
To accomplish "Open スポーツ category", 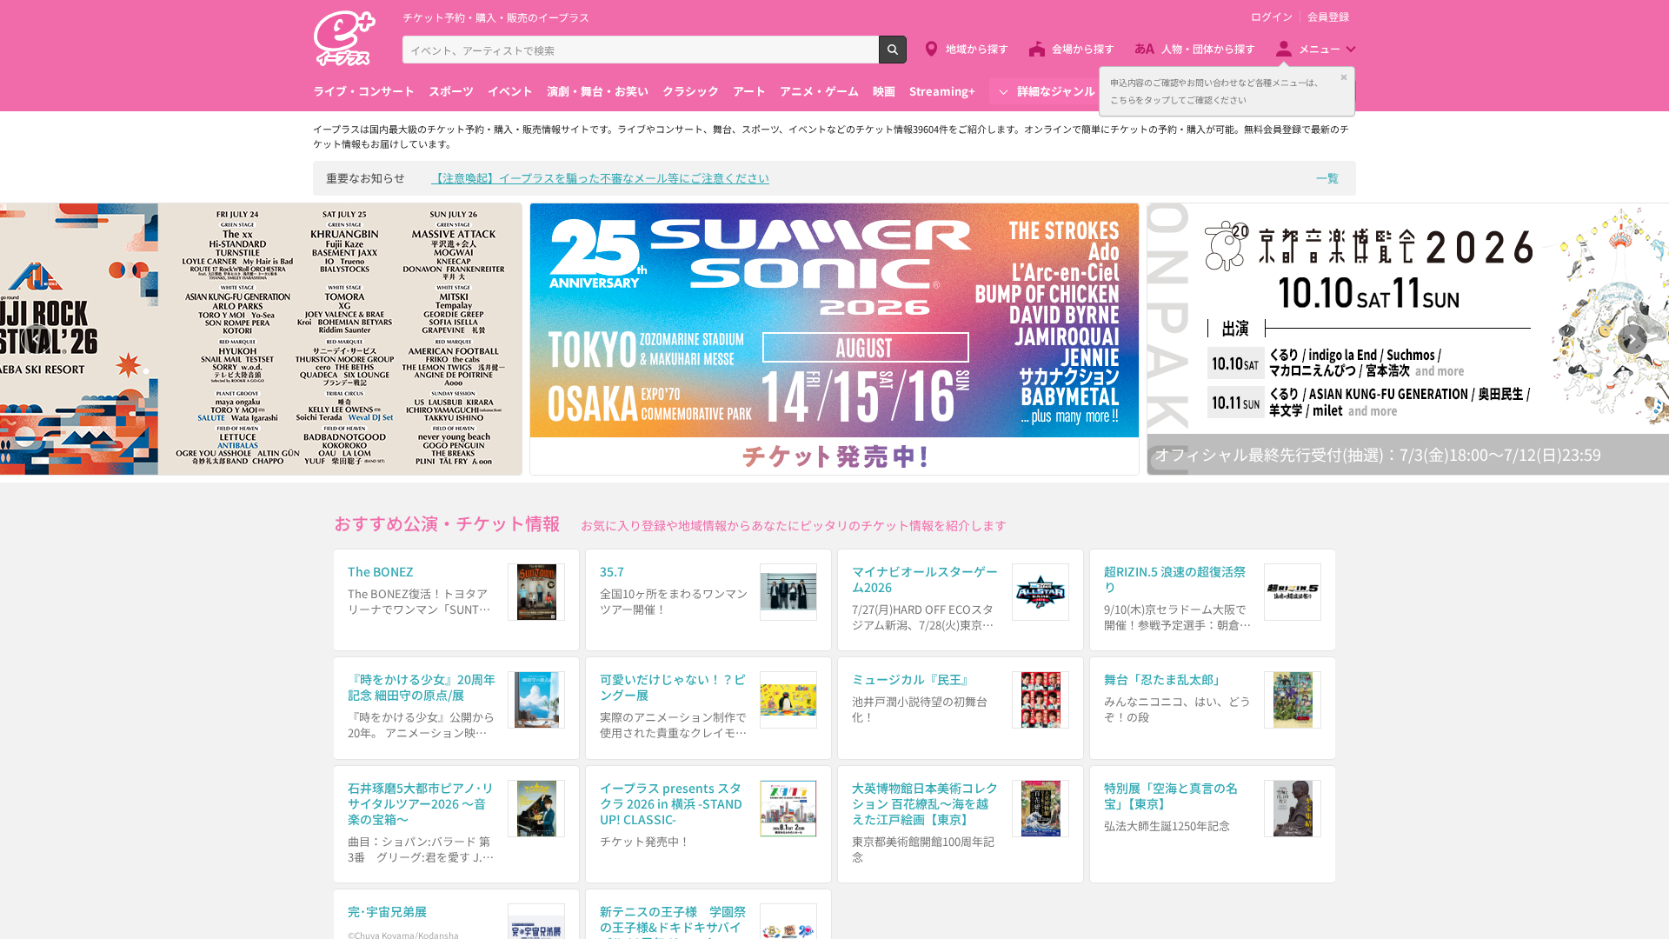I will click(x=450, y=91).
